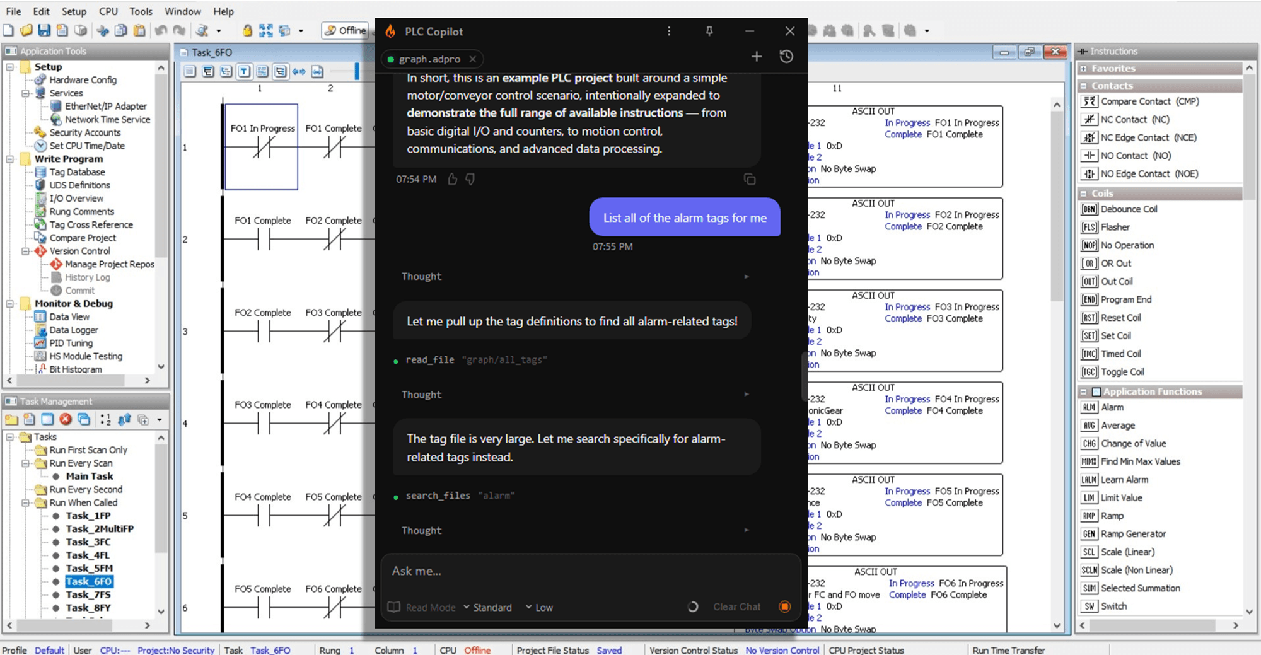The height and width of the screenshot is (655, 1261).
Task: Expand the Favorites instruction group
Action: click(x=1083, y=69)
